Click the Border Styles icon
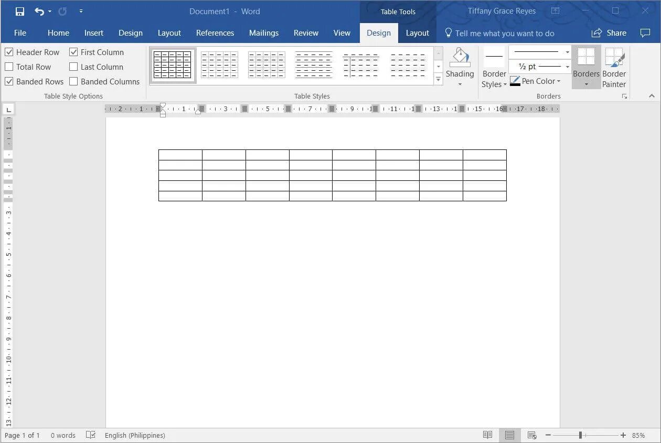 click(x=494, y=57)
